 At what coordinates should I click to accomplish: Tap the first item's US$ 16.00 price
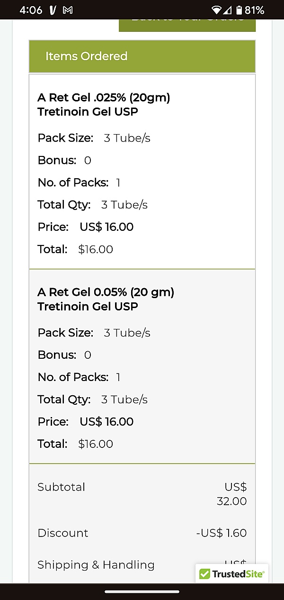tap(106, 227)
